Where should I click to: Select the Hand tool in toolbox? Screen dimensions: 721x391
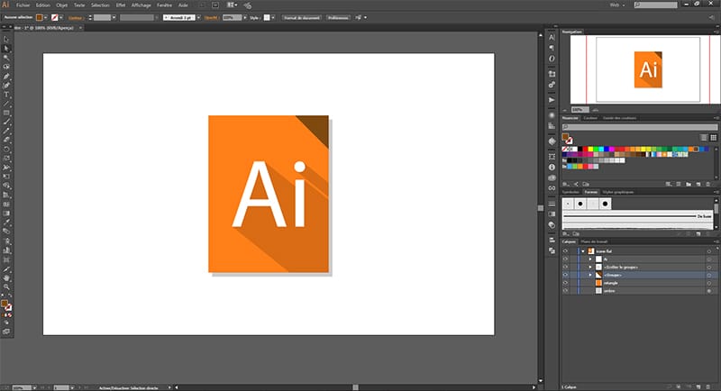coord(6,278)
